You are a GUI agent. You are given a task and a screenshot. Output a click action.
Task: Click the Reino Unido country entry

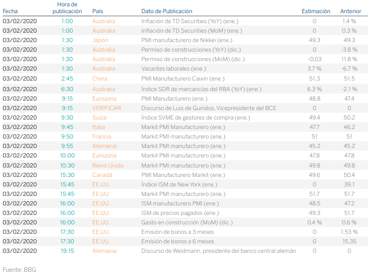tap(108, 165)
